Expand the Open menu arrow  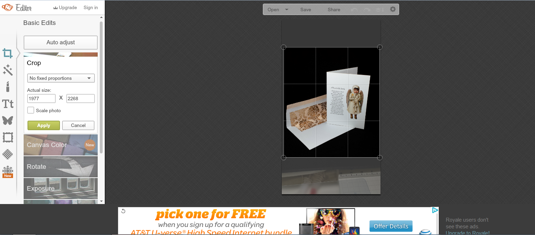(286, 9)
